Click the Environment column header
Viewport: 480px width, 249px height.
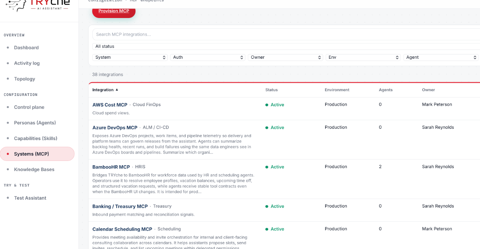337,90
